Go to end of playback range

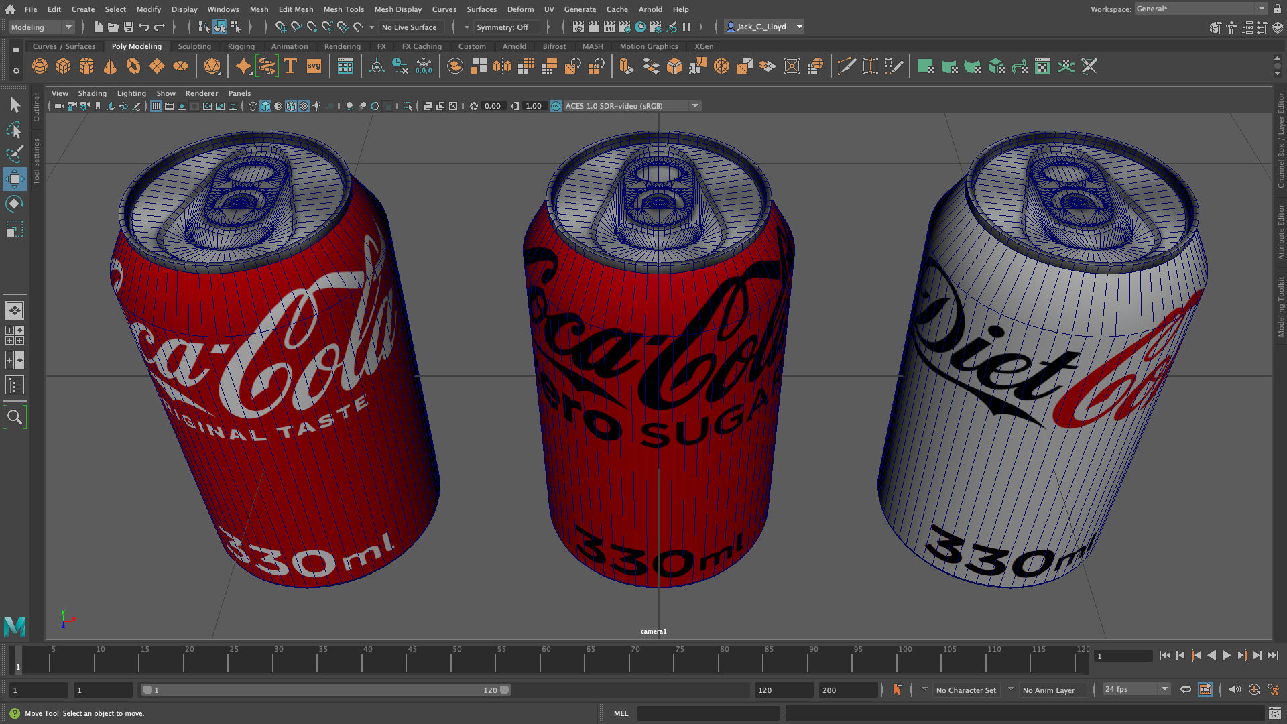[1273, 656]
